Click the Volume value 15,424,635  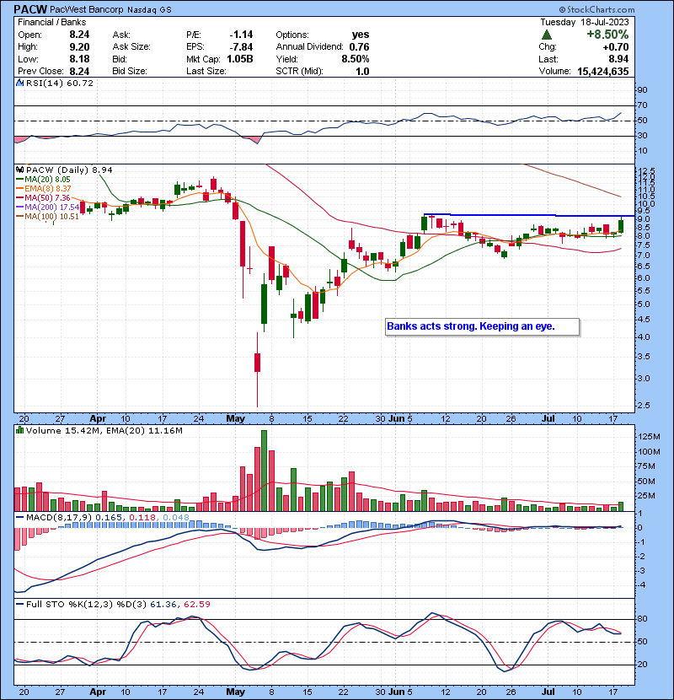[602, 71]
